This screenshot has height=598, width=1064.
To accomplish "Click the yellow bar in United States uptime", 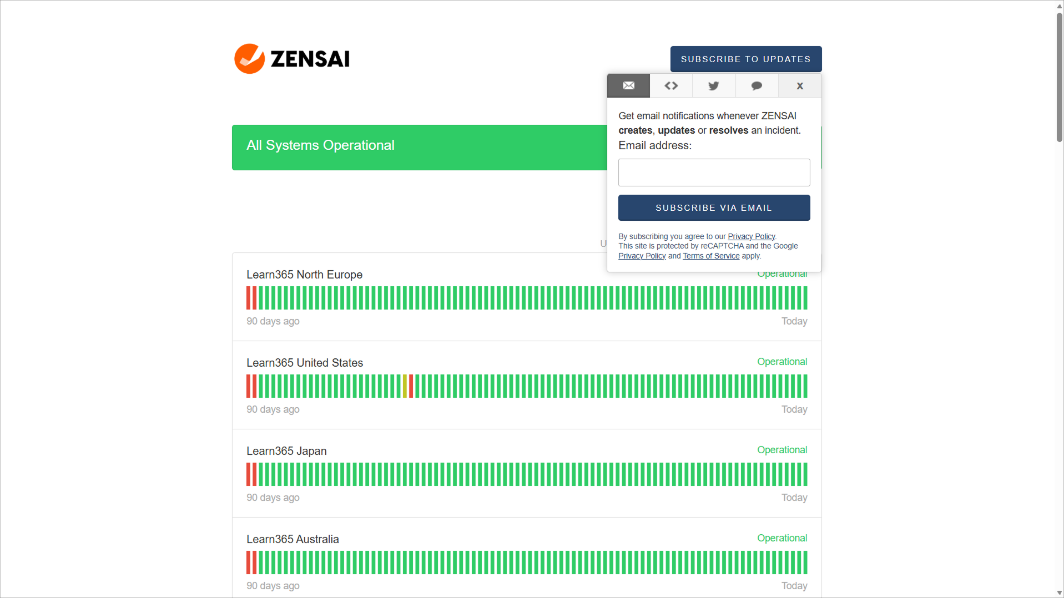I will tap(405, 386).
